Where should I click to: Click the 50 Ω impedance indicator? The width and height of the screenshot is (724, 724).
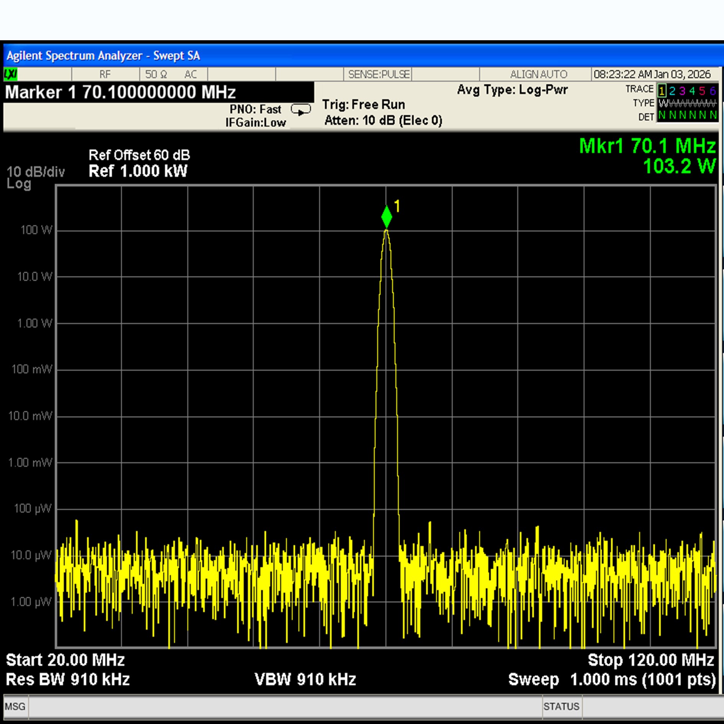pos(156,74)
